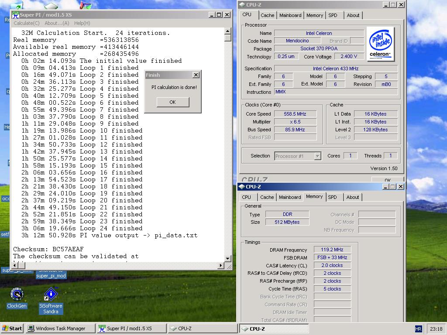Switch to Mainboard tab in lower CPU-Z
447x335 pixels.
[x=290, y=197]
